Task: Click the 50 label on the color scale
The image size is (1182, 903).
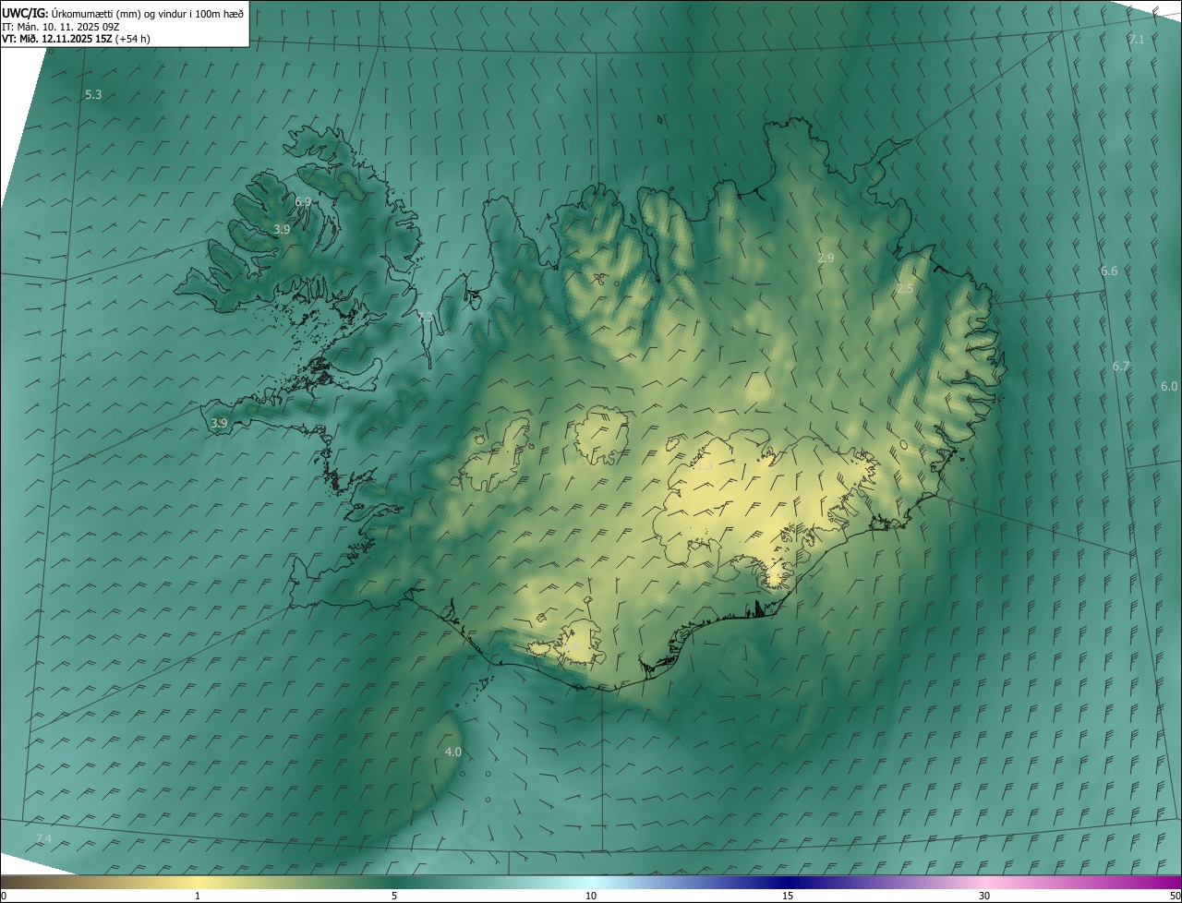Action: 1175,897
